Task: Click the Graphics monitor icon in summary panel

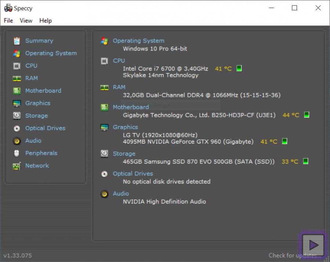Action: [104, 127]
